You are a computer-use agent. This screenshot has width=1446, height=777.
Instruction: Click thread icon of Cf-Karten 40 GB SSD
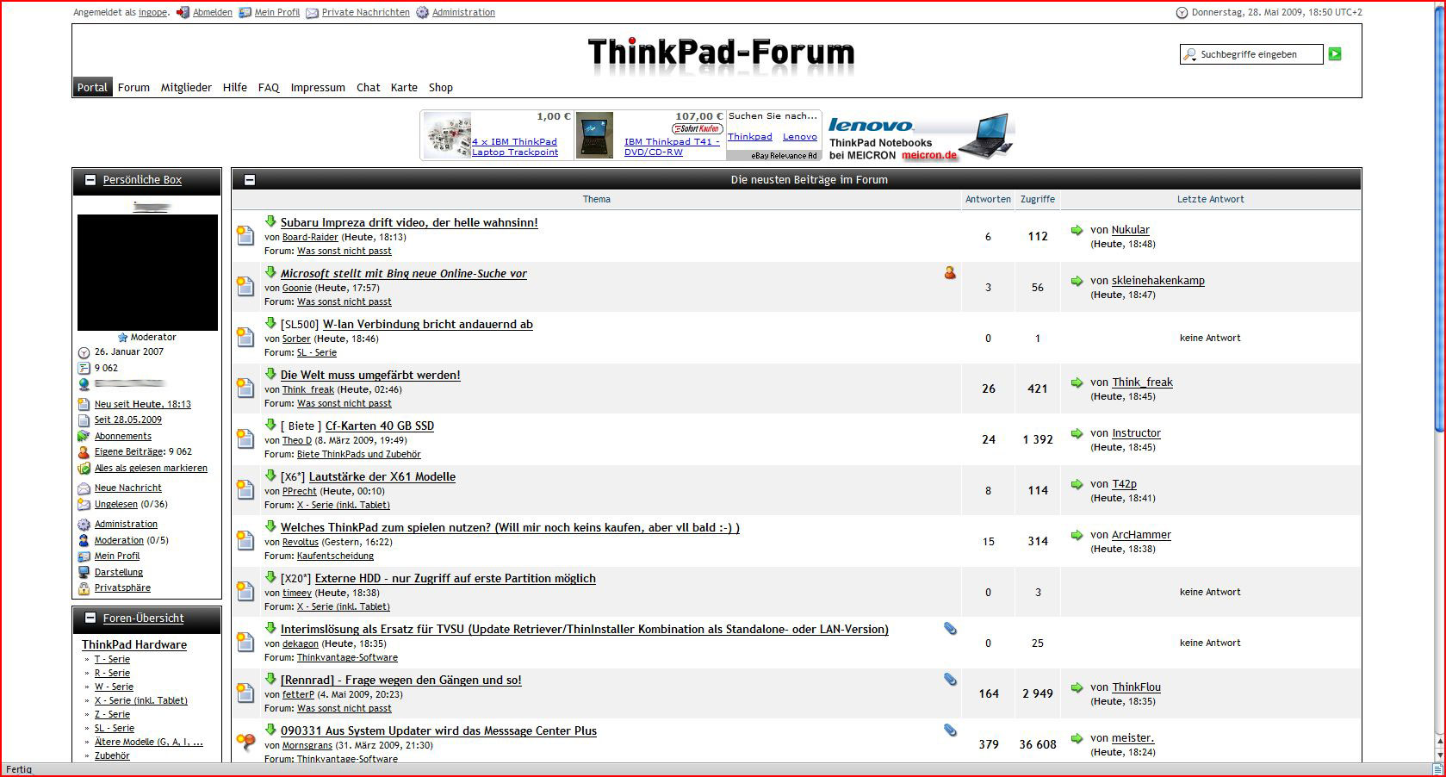pos(245,439)
